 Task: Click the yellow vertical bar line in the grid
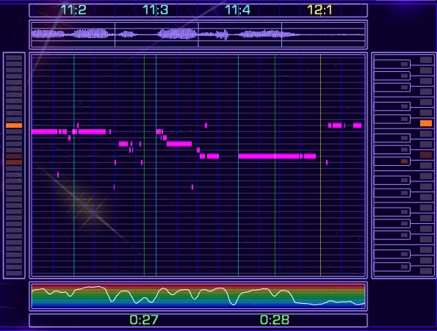point(320,165)
